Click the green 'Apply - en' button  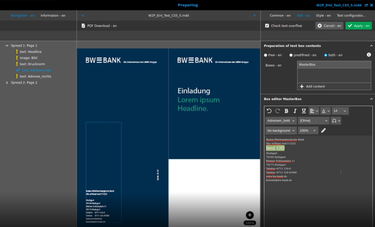358,26
